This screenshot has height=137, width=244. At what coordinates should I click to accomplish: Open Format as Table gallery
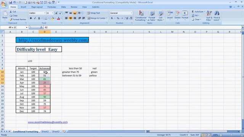tap(152, 16)
